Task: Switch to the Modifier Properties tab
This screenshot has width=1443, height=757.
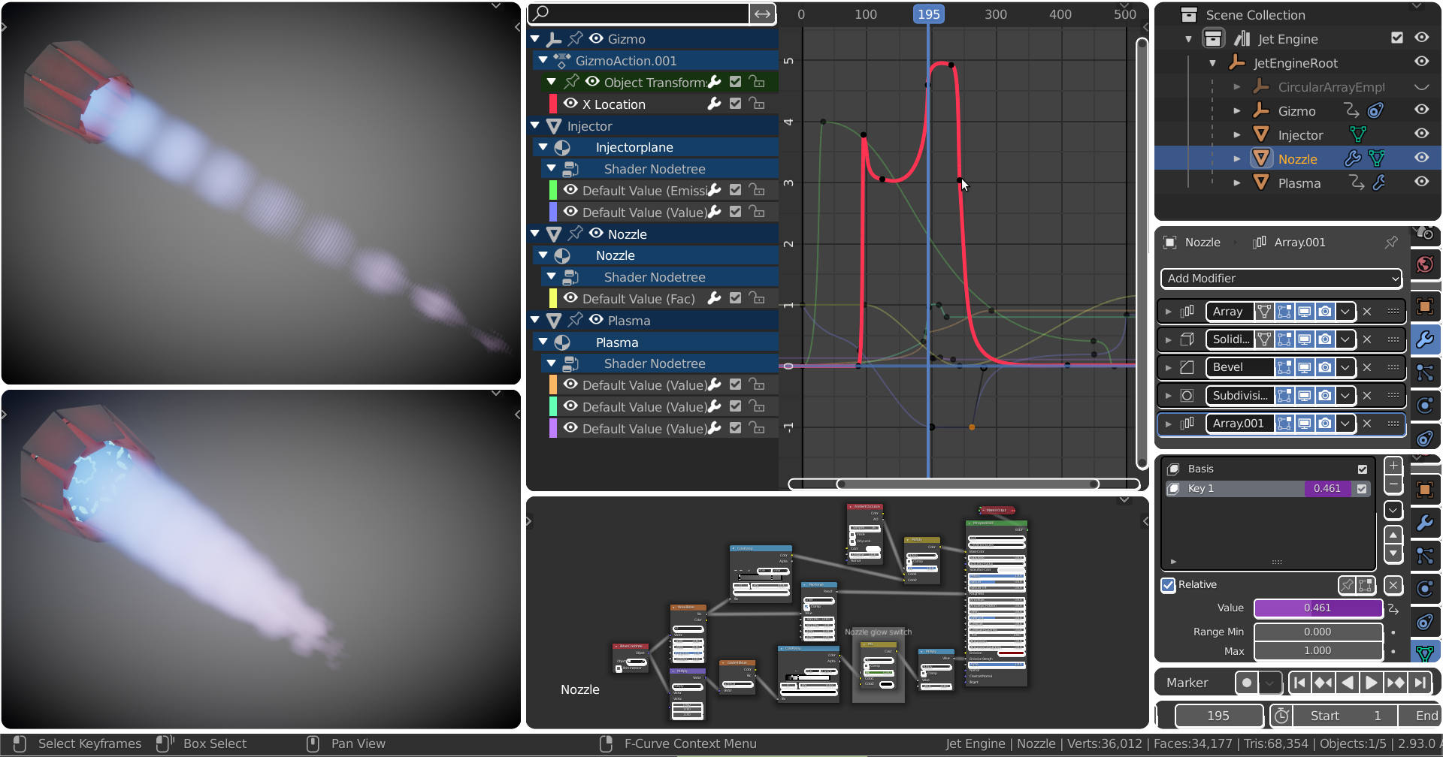Action: (x=1426, y=339)
